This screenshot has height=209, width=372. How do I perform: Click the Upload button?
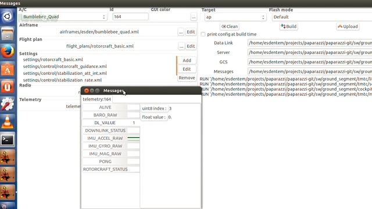(348, 27)
